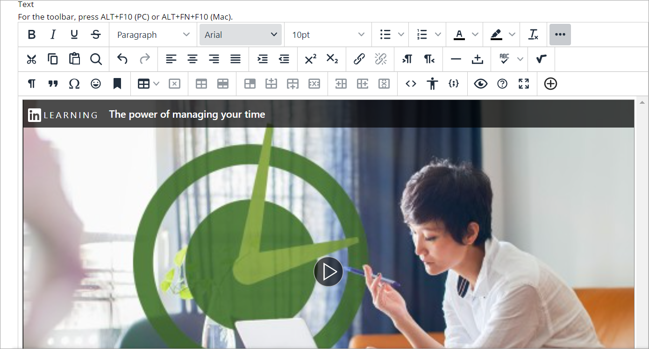Delete the table row
The image size is (649, 349).
314,84
